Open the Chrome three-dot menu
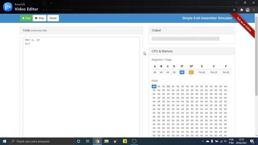The width and height of the screenshot is (258, 145). (254, 10)
